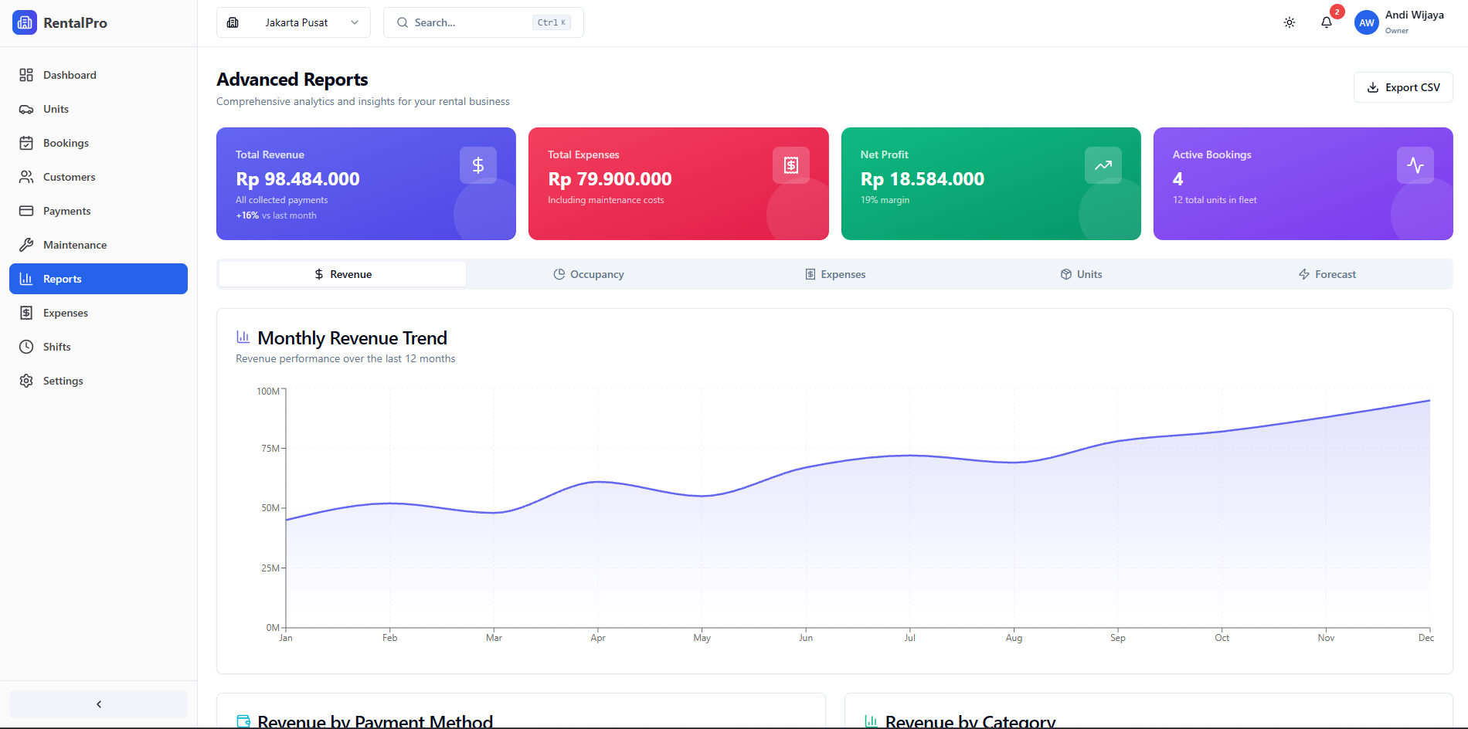Click the receipt icon on Total Expenses card
The image size is (1468, 729).
point(790,165)
